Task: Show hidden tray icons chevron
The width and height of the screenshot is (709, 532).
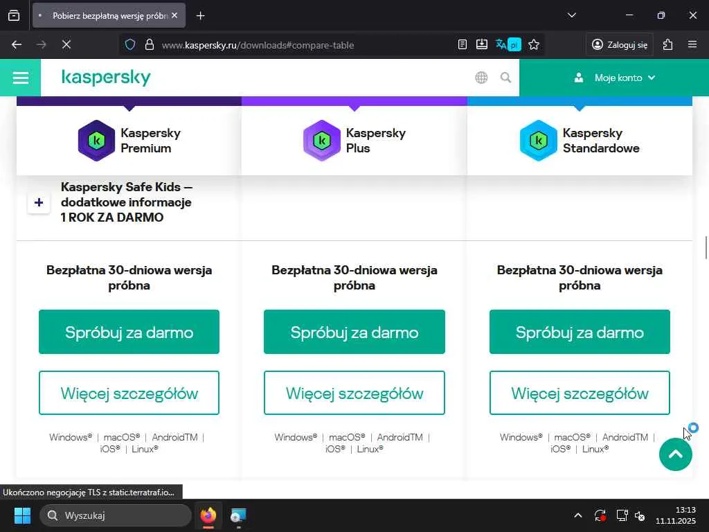Action: pyautogui.click(x=578, y=515)
